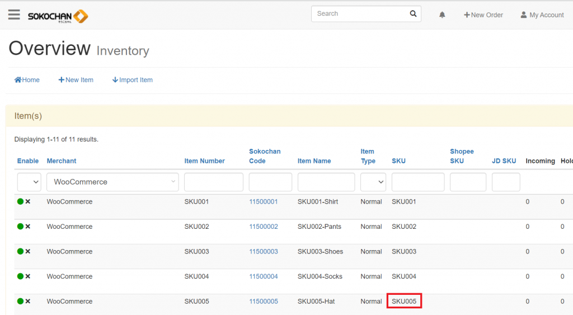
Task: Click green enable dot for SKU003
Action: [x=21, y=251]
